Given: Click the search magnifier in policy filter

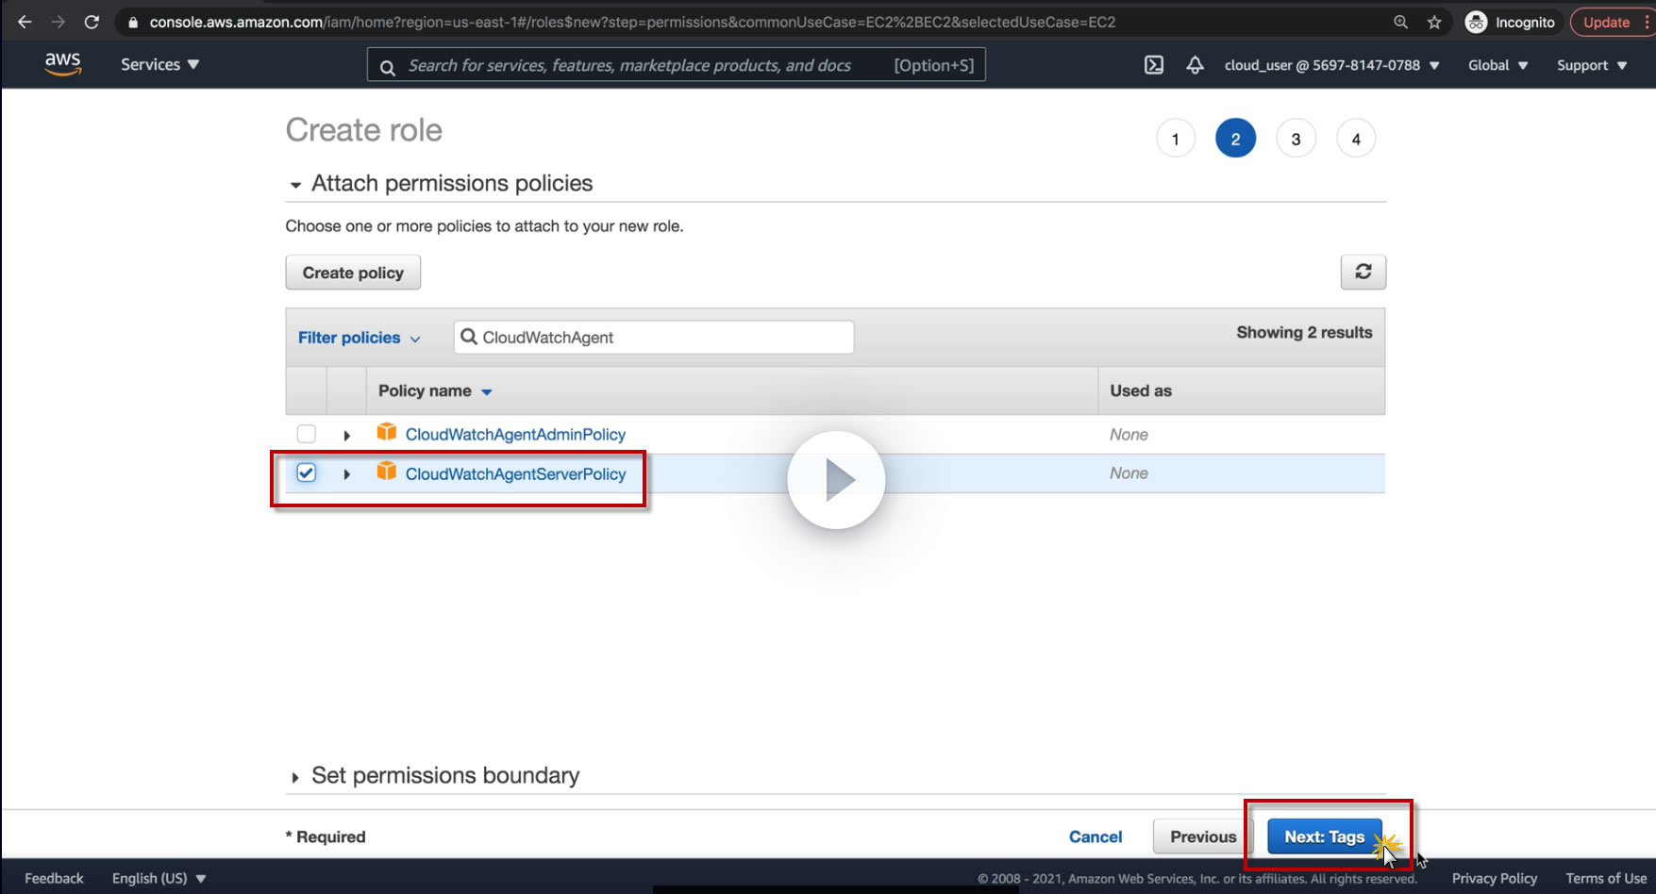Looking at the screenshot, I should point(469,337).
